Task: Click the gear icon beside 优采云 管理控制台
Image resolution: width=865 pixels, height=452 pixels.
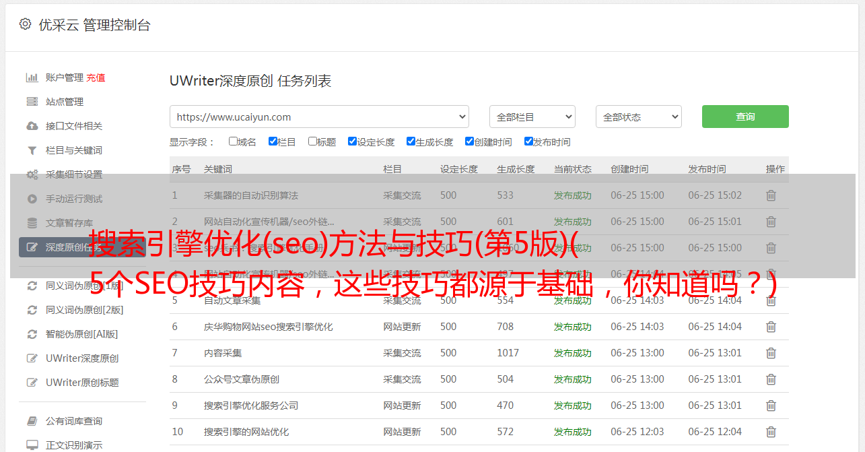Action: point(25,24)
